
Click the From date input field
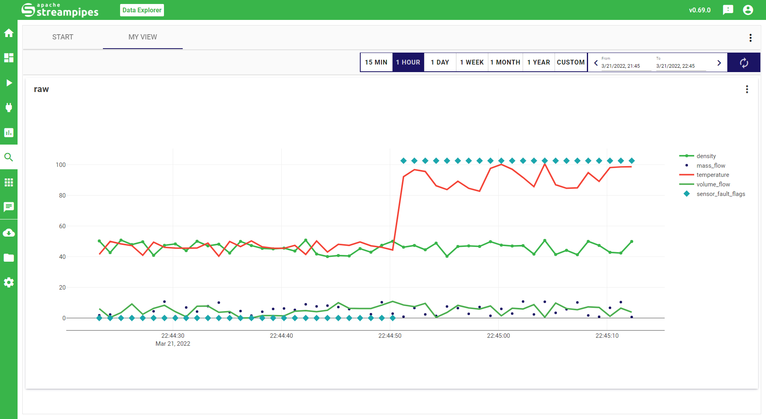click(x=625, y=66)
